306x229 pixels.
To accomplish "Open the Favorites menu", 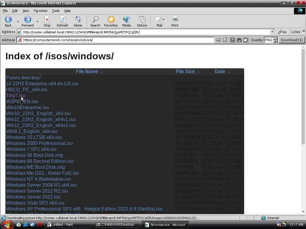I will [40, 11].
